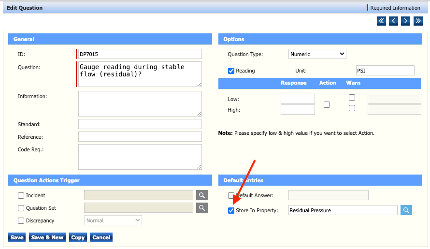Enable the Default Answer checkbox
This screenshot has height=249, width=430.
tap(231, 196)
